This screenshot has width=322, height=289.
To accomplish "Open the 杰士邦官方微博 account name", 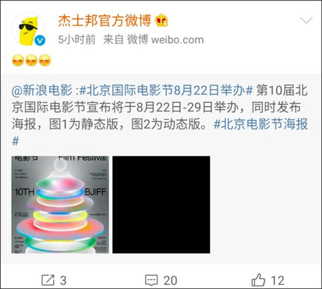I will tap(105, 20).
